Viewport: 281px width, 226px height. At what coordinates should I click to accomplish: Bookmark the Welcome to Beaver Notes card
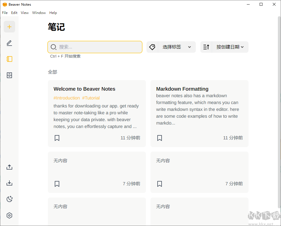click(57, 138)
